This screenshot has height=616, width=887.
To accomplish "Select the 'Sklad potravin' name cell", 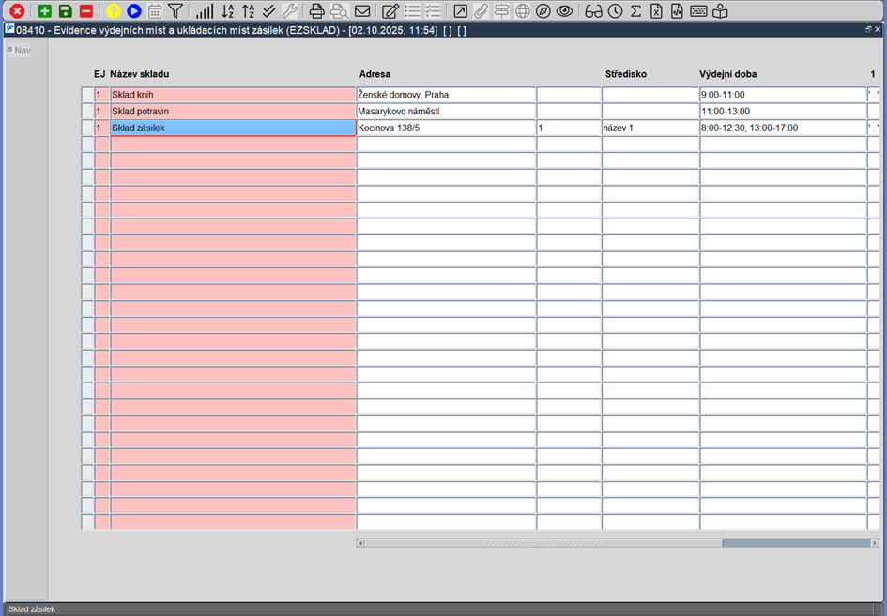I will (x=233, y=112).
